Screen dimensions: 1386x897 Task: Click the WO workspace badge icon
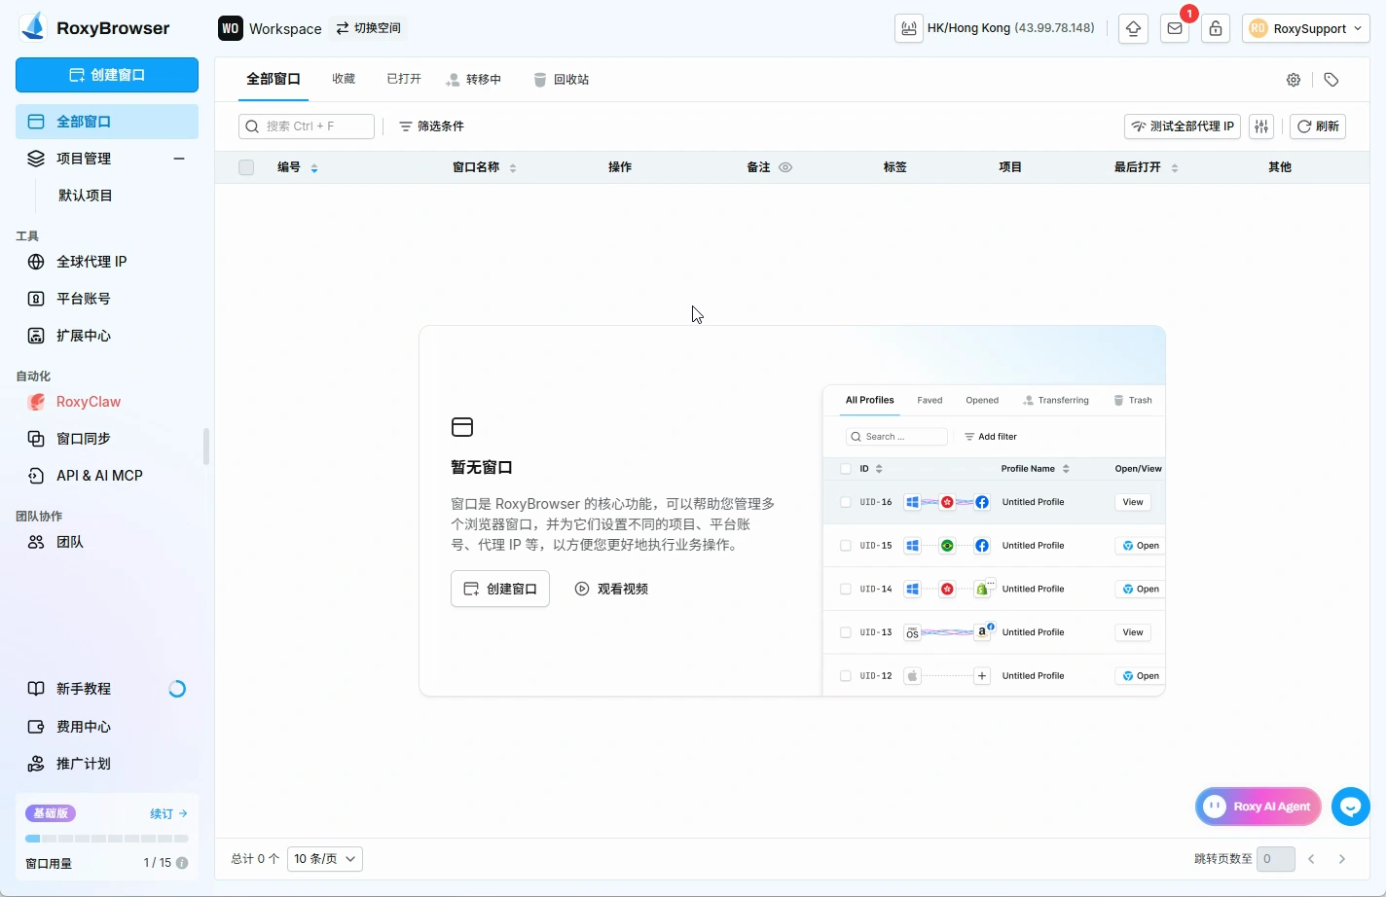230,28
